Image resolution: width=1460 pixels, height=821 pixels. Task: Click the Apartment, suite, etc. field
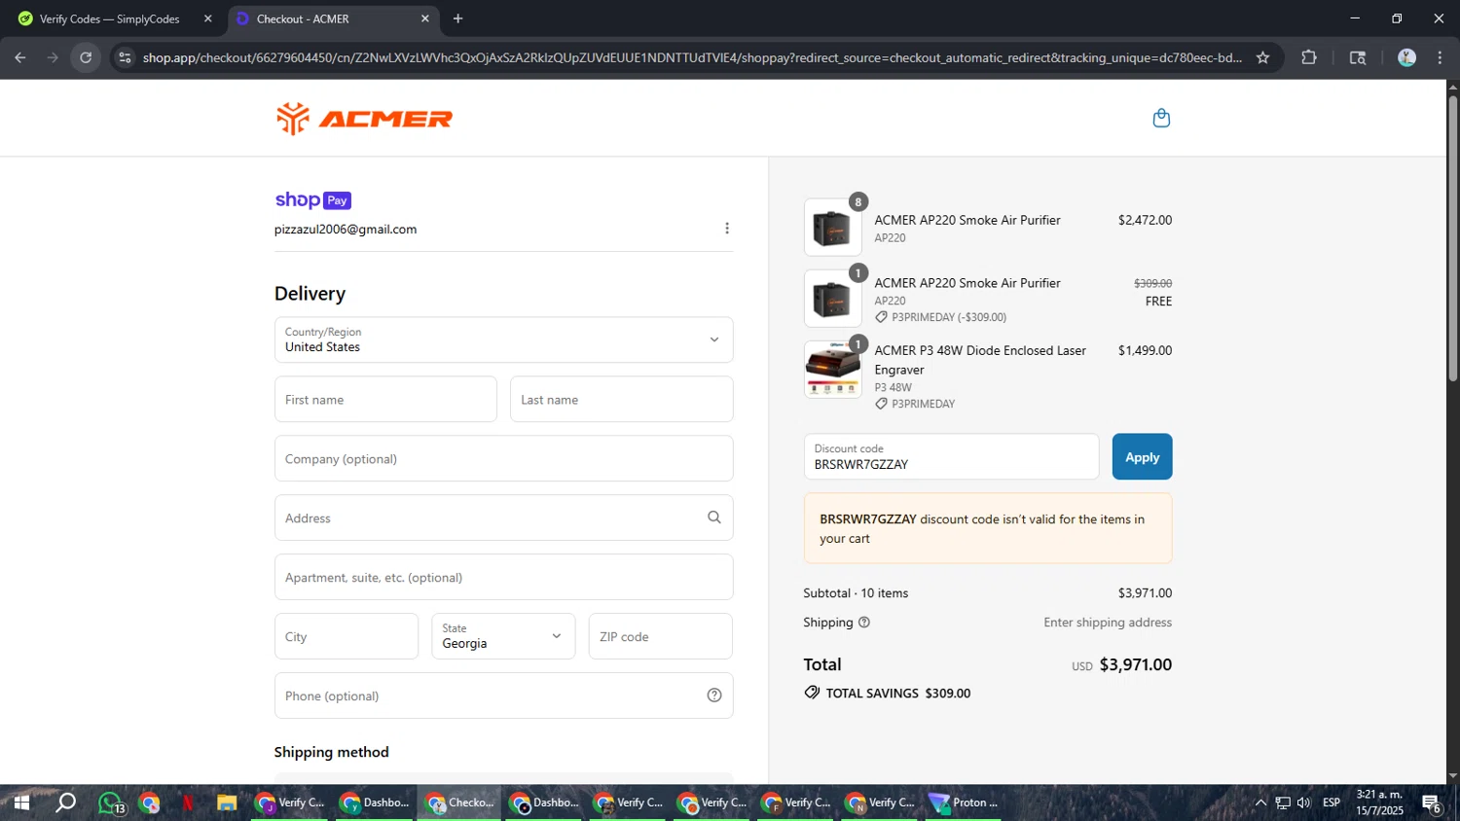[x=503, y=577]
